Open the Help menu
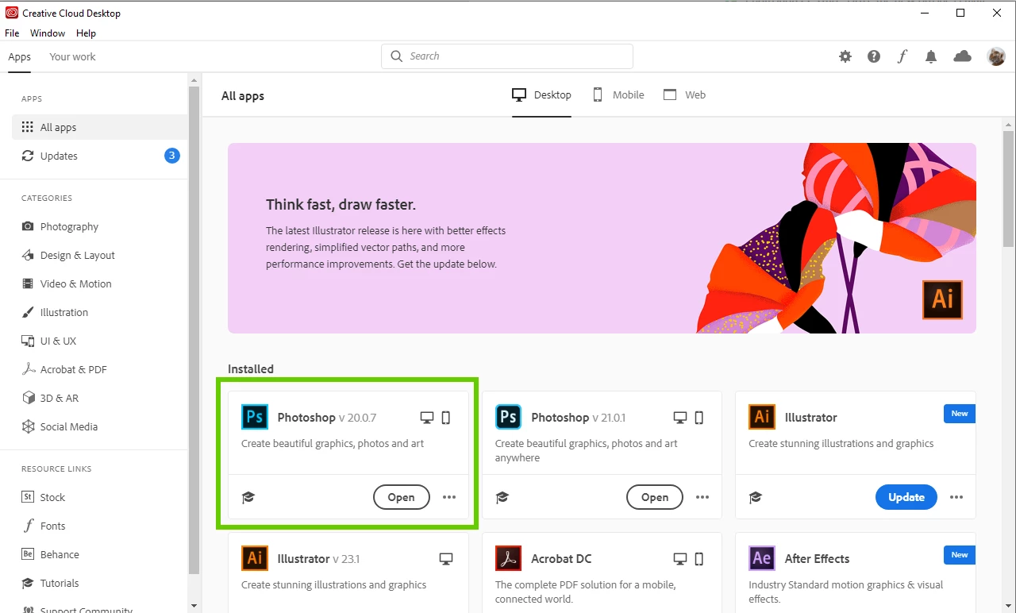 pos(86,33)
